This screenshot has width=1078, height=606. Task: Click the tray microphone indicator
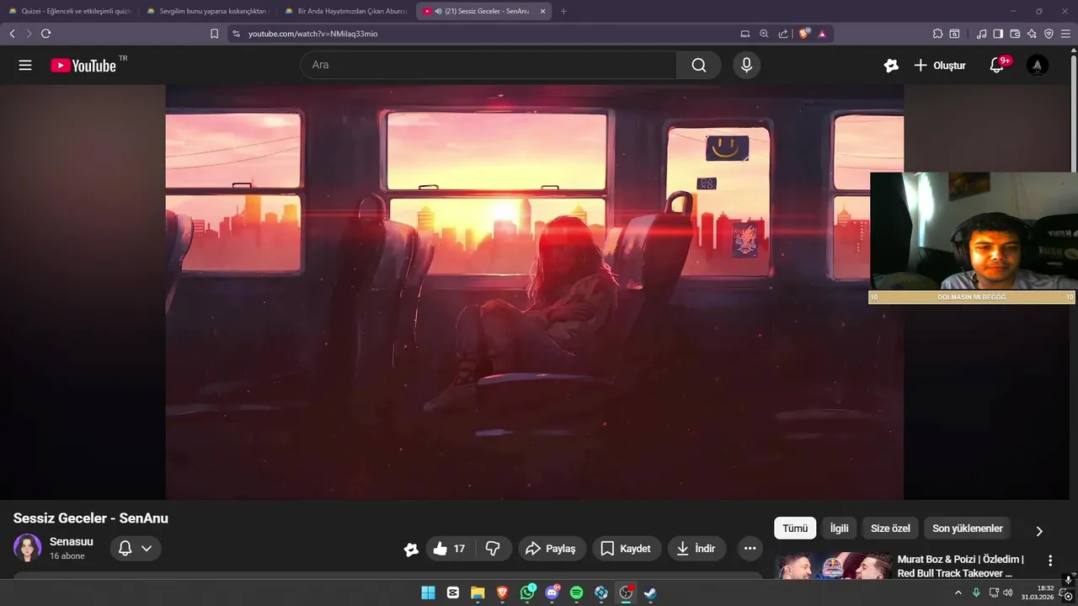pyautogui.click(x=976, y=593)
